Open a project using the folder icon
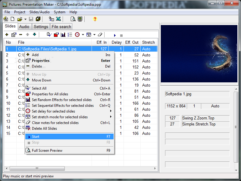The height and width of the screenshot is (181, 241). tap(20, 19)
